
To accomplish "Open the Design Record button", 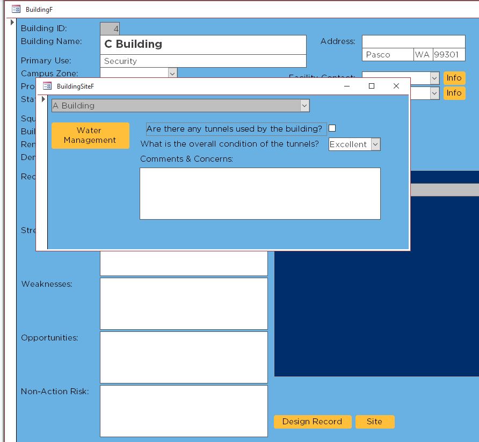I will [313, 422].
